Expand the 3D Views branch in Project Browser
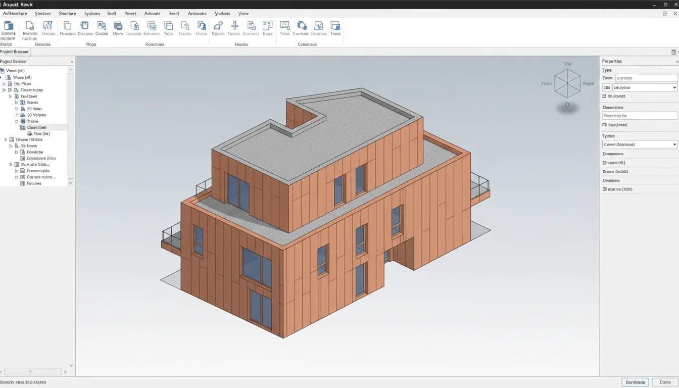Screen dimensions: 679x388 click(16, 115)
